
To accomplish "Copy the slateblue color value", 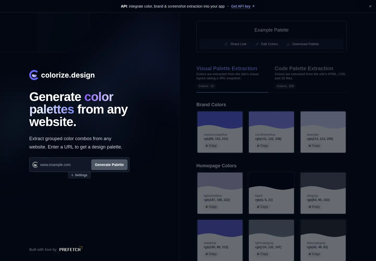I will click(211, 254).
